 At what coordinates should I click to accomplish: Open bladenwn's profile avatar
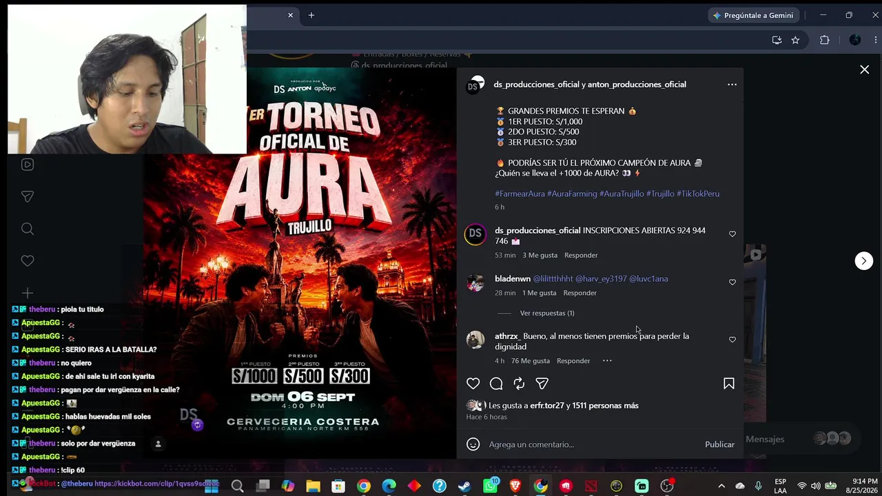(475, 282)
